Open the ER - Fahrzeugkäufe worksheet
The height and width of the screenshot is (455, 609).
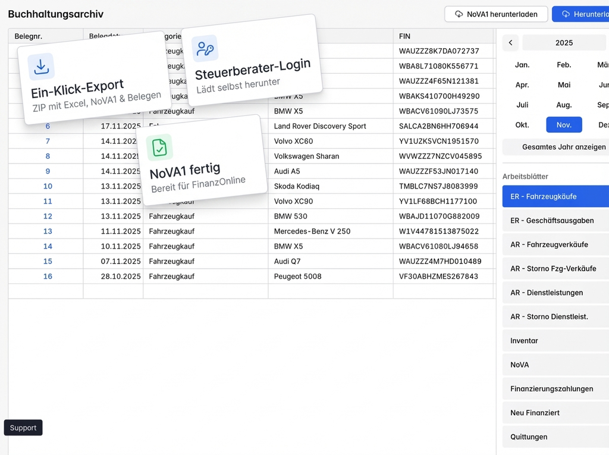click(555, 197)
